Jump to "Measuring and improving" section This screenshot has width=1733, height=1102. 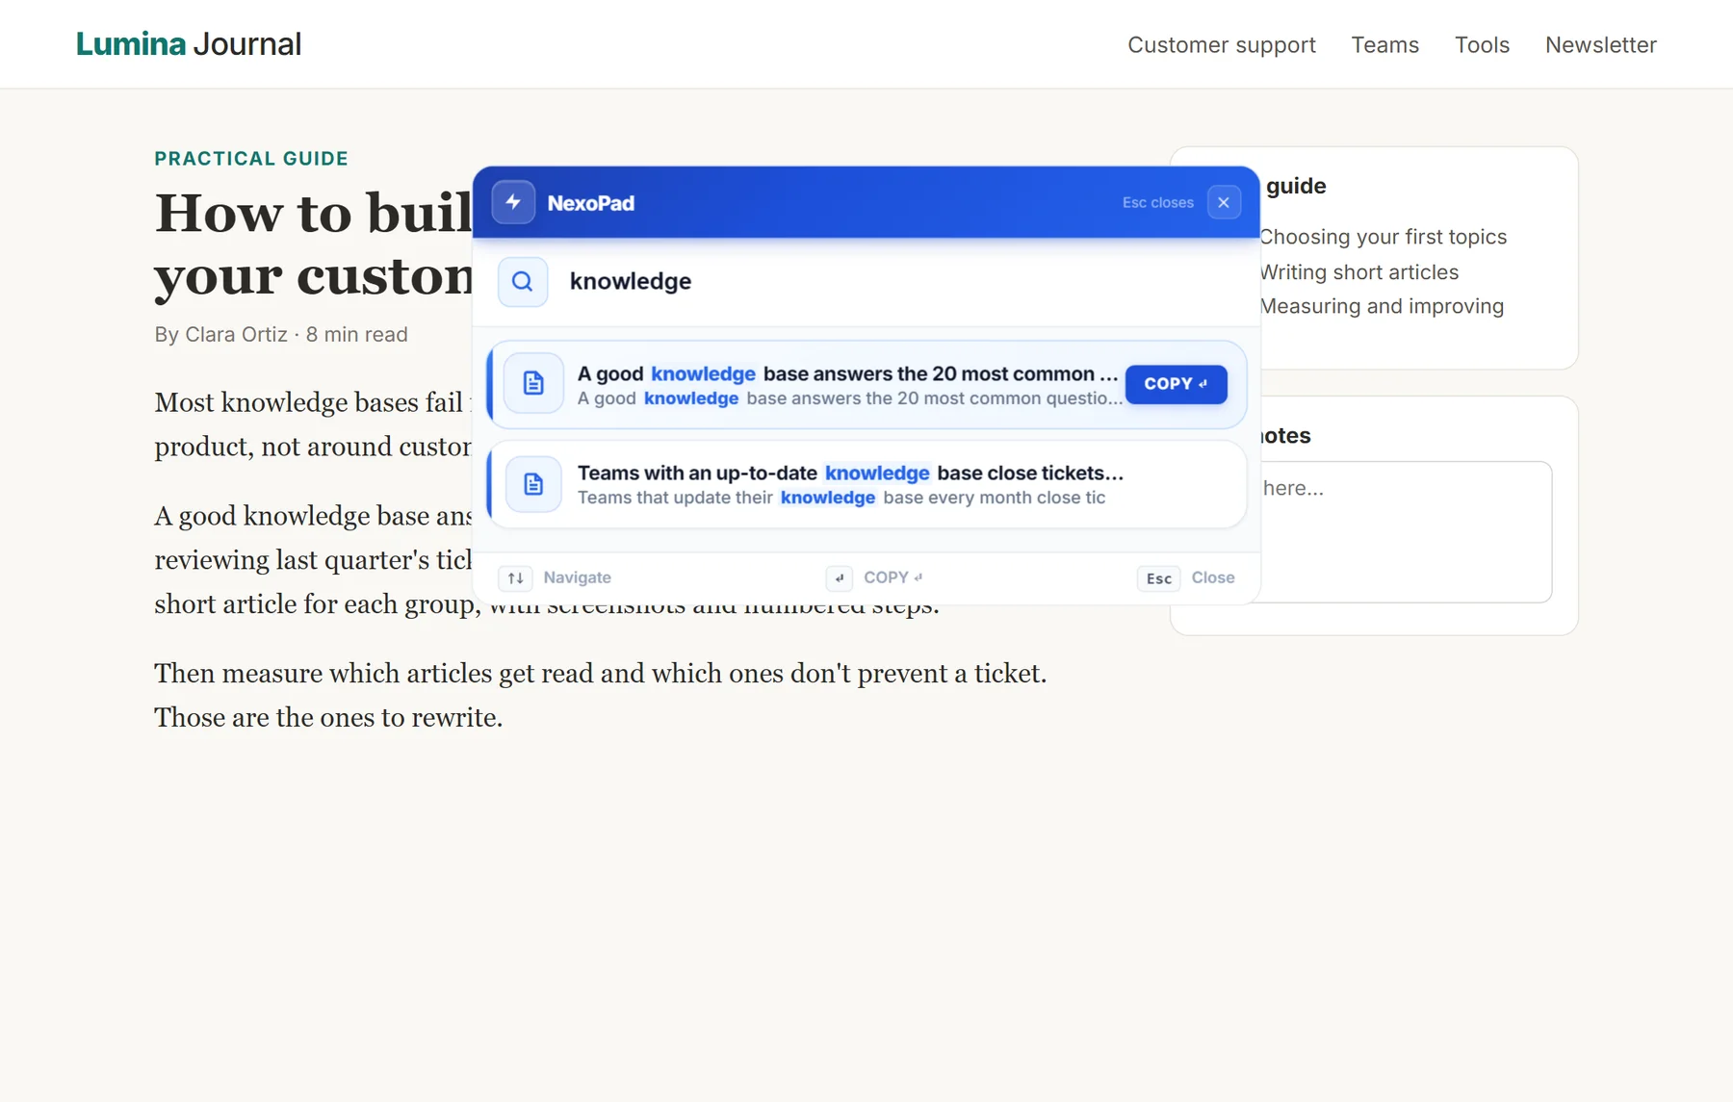(1382, 306)
